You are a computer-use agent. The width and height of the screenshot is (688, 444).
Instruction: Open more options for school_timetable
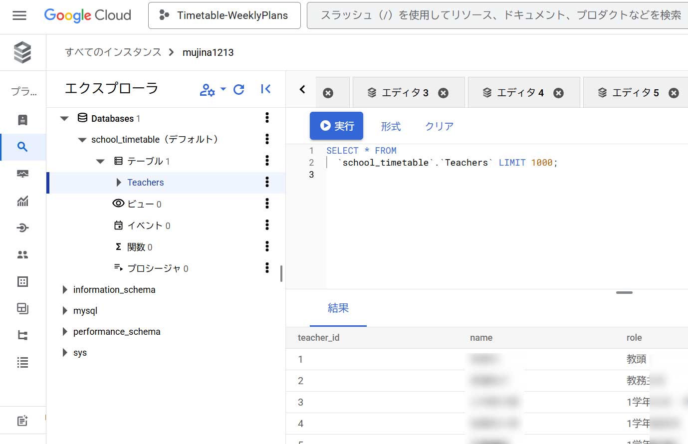(267, 139)
